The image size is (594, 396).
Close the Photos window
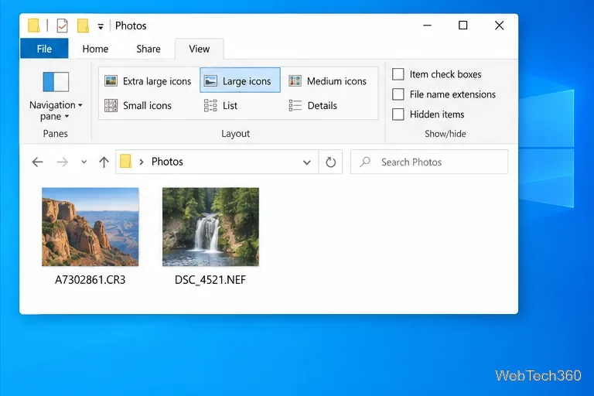tap(500, 26)
